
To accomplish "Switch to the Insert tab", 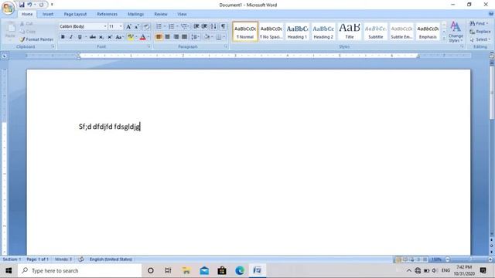I will coord(48,14).
